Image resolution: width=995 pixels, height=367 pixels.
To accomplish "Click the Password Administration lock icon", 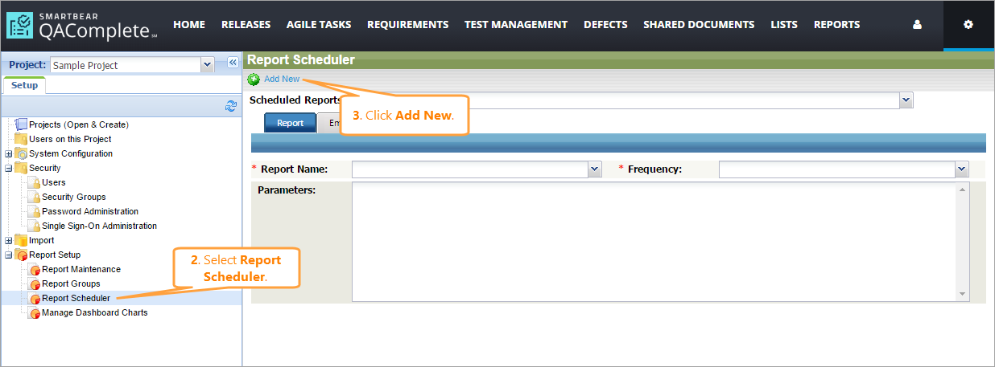I will (x=34, y=211).
